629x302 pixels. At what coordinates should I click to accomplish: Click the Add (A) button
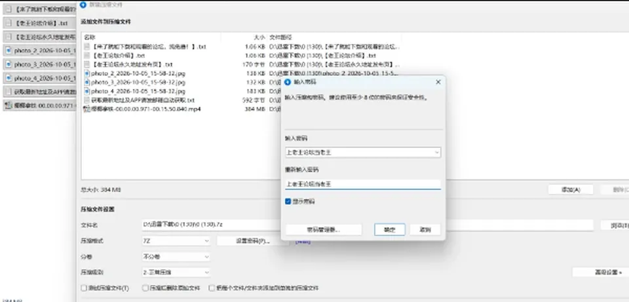click(571, 190)
